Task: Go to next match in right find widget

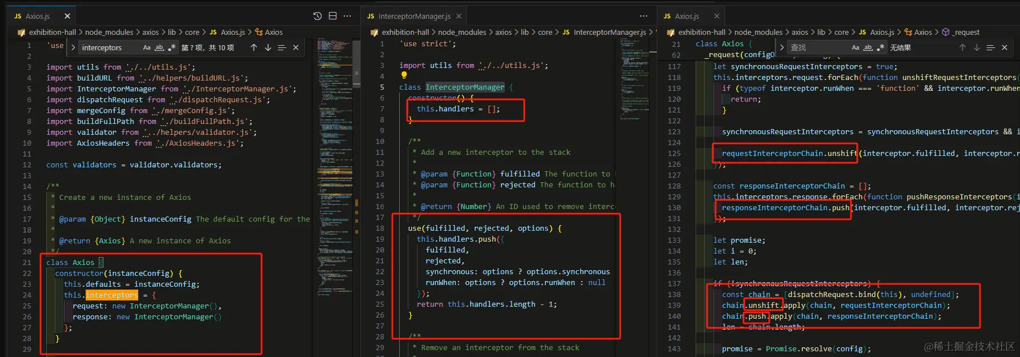Action: pyautogui.click(x=977, y=47)
